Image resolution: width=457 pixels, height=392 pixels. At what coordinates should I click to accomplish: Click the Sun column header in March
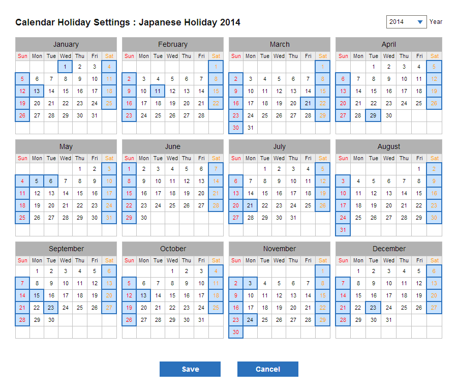236,56
